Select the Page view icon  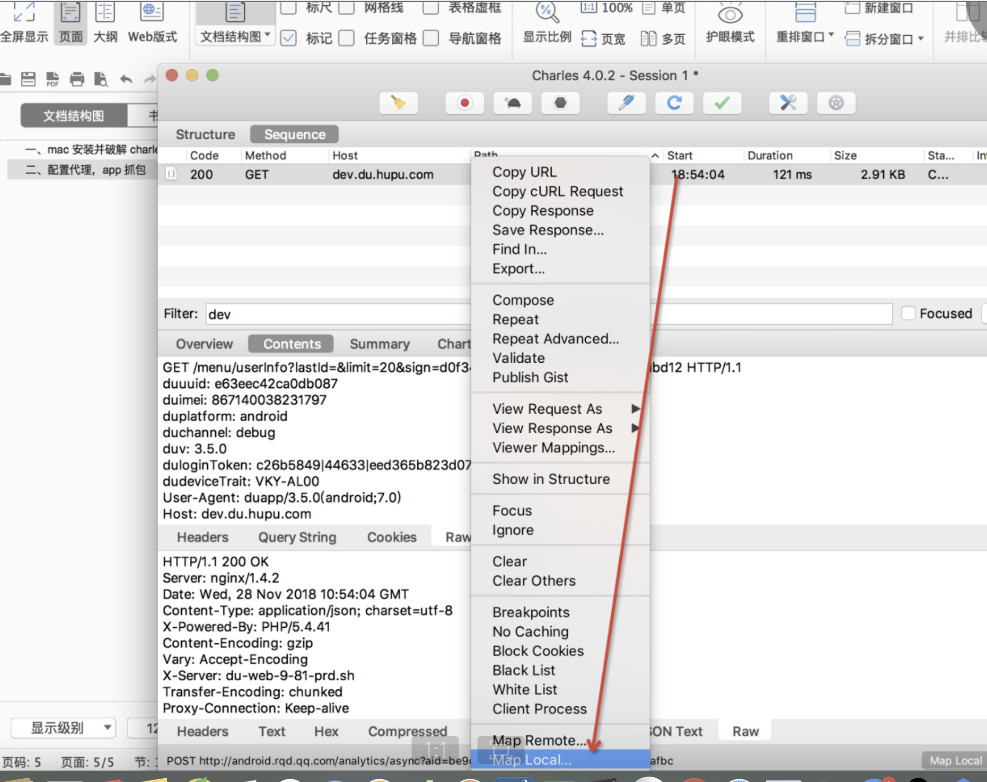click(71, 12)
